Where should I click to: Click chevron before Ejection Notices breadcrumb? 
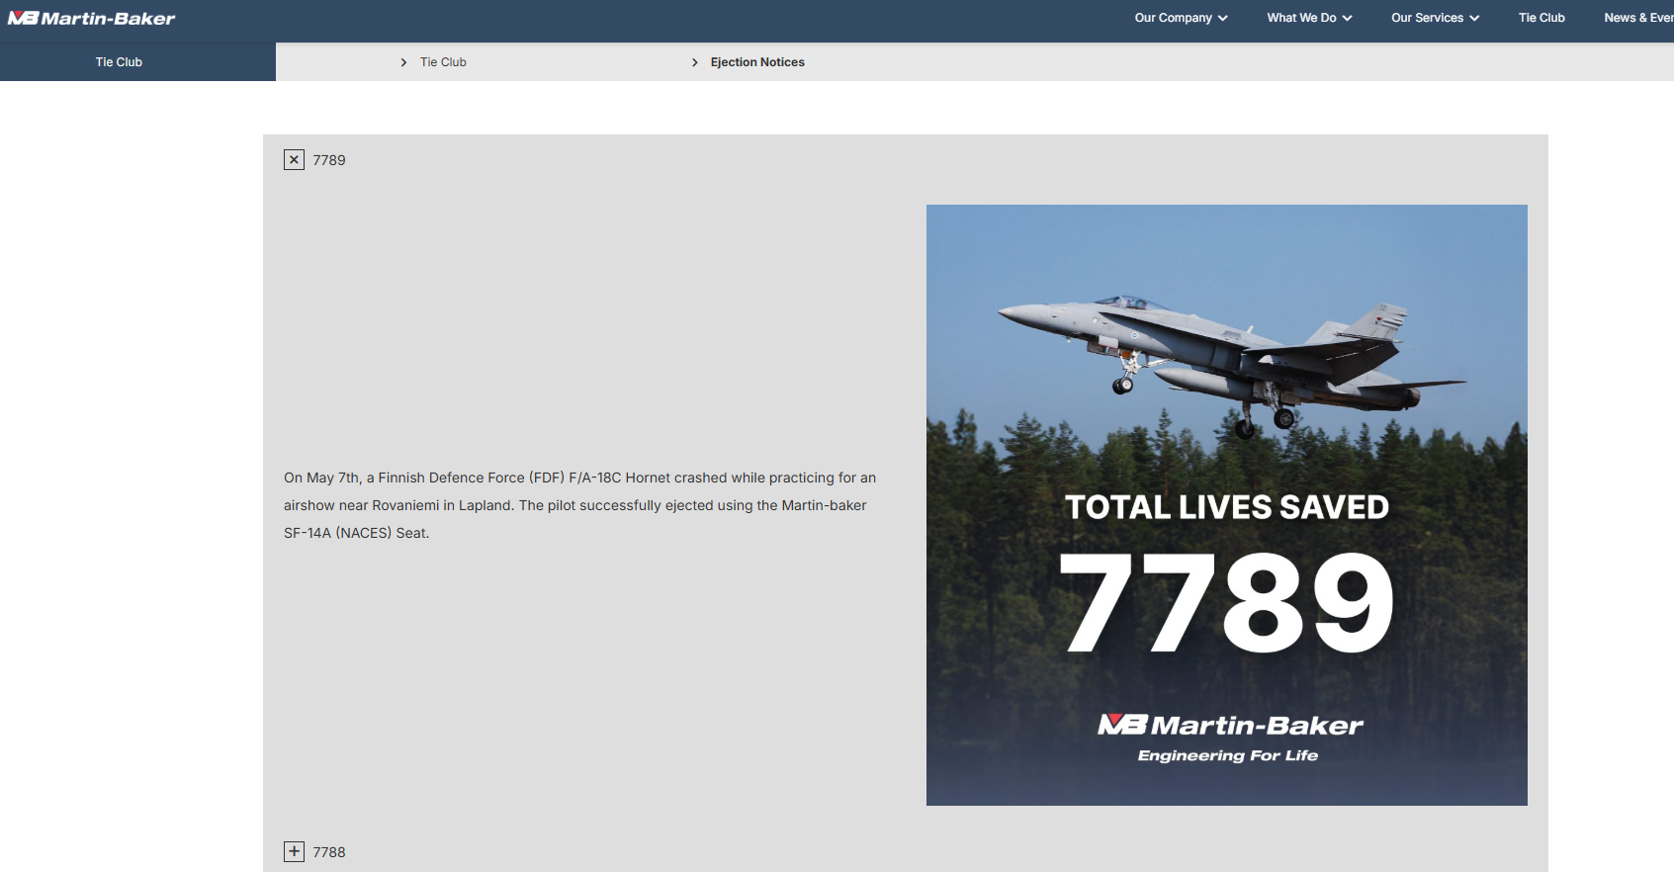click(x=695, y=62)
